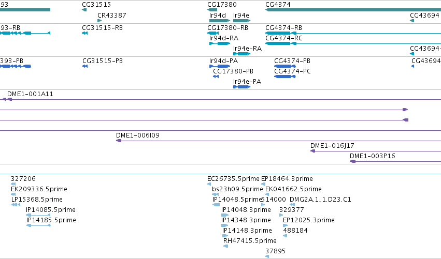Click the CG17380-RB transcript label

pyautogui.click(x=227, y=28)
